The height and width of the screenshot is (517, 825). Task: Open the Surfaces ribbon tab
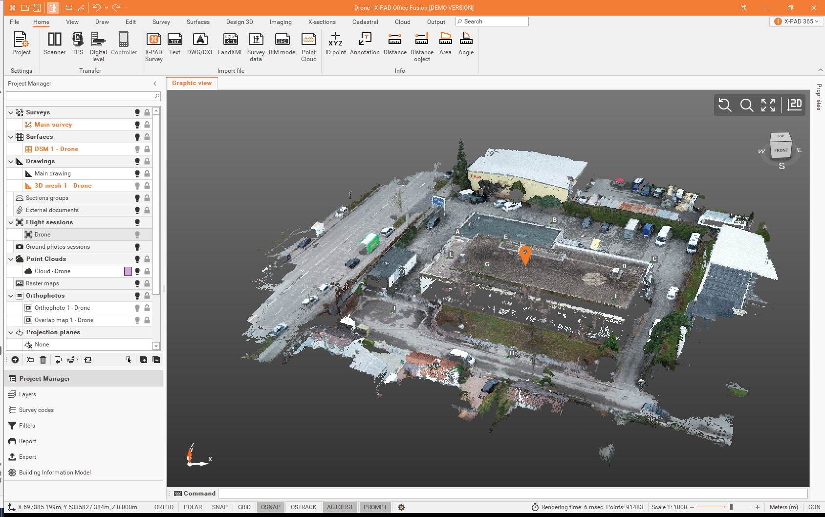pos(198,22)
